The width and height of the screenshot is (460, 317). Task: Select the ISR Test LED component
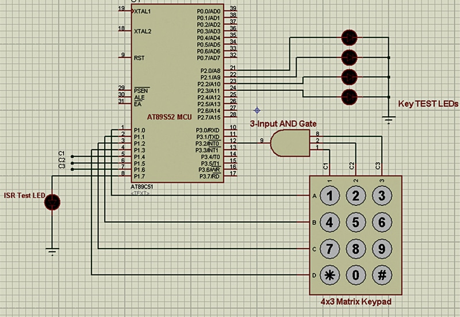pos(53,201)
